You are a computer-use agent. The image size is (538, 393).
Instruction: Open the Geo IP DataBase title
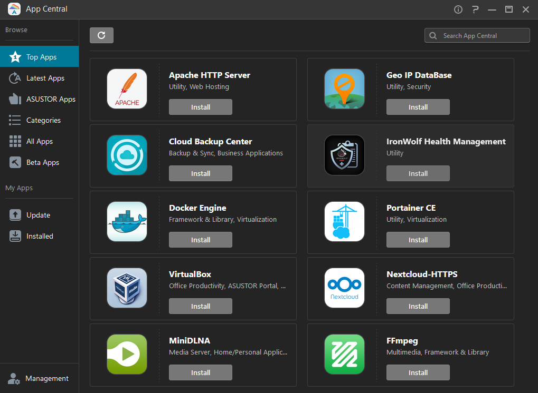pyautogui.click(x=419, y=75)
